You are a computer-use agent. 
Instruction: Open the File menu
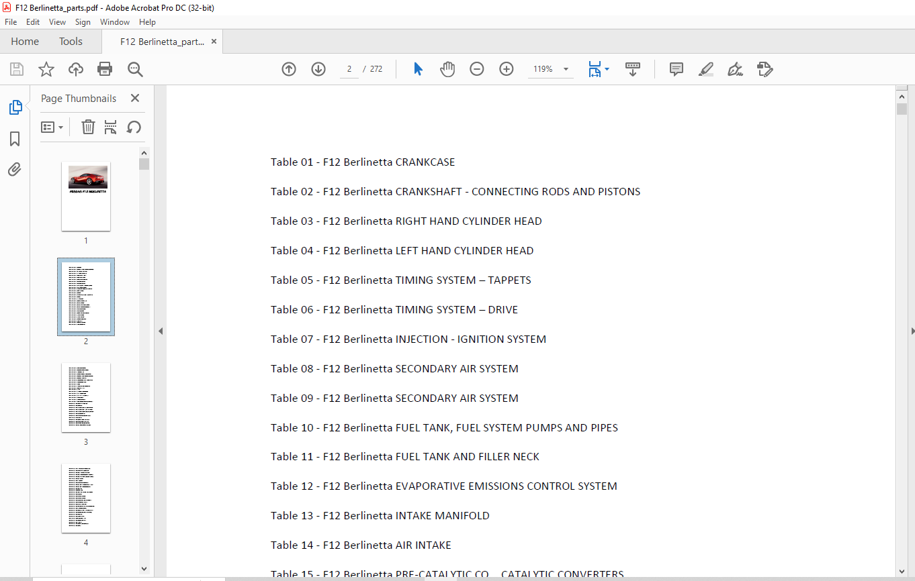pos(11,22)
